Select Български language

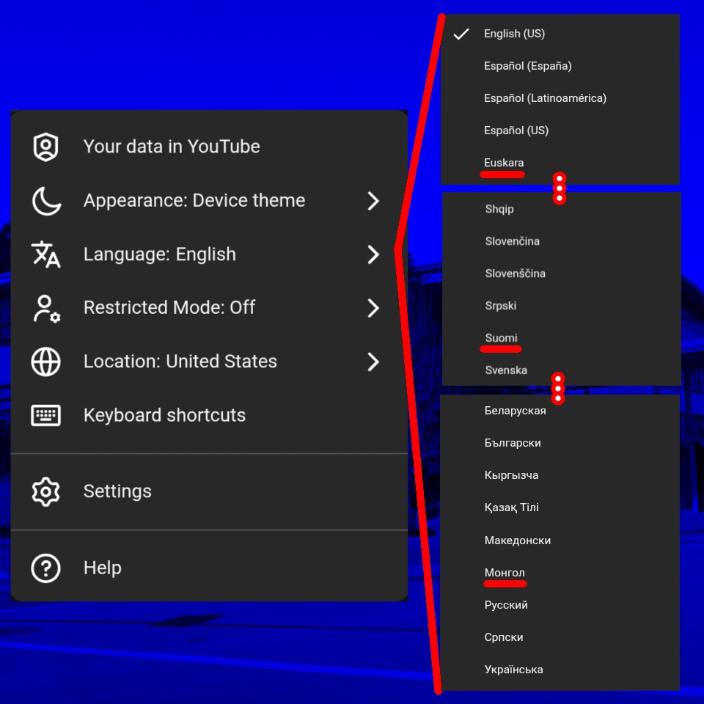560,443
